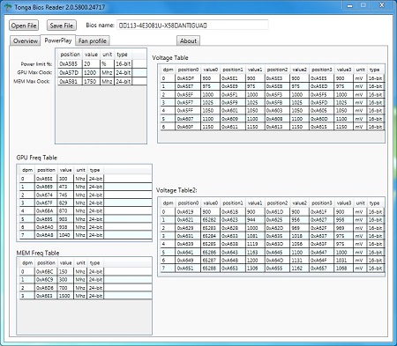This screenshot has height=346, width=397.
Task: Select Voltage Table cell 0xA5FD
Action: (322, 102)
